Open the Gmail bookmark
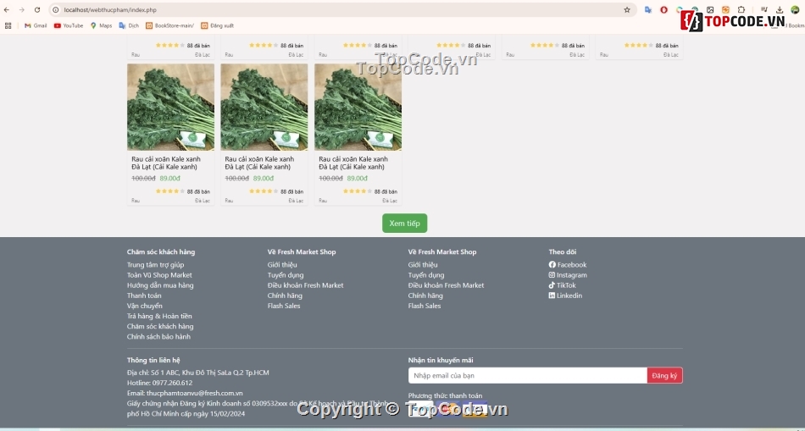The height and width of the screenshot is (431, 805). [x=36, y=25]
